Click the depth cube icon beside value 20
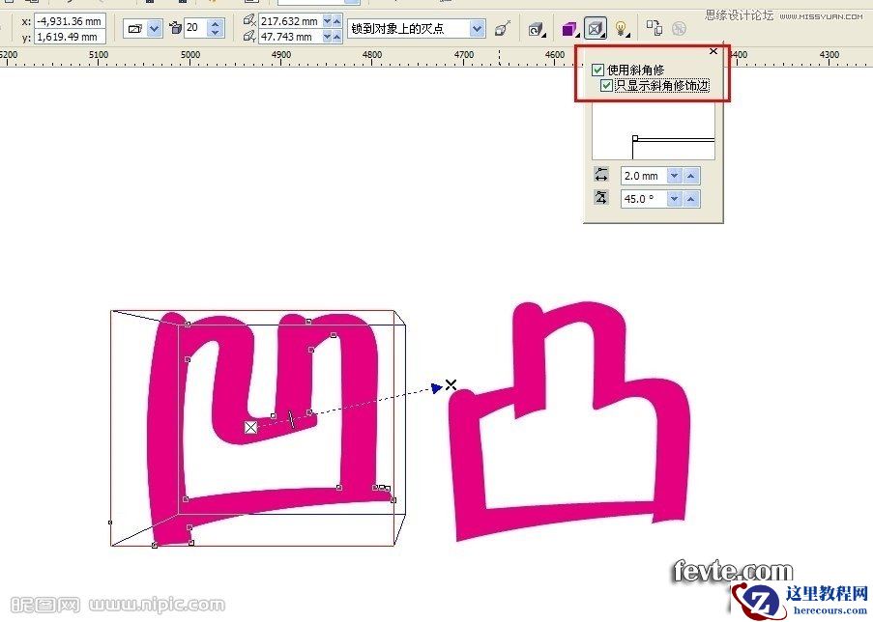 (x=176, y=27)
